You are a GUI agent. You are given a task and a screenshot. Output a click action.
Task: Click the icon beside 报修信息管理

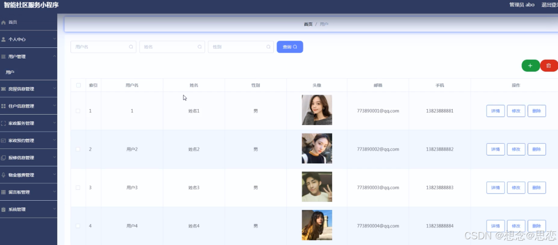[x=4, y=158]
